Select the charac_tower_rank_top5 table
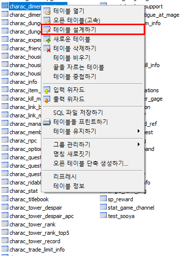 point(39,233)
